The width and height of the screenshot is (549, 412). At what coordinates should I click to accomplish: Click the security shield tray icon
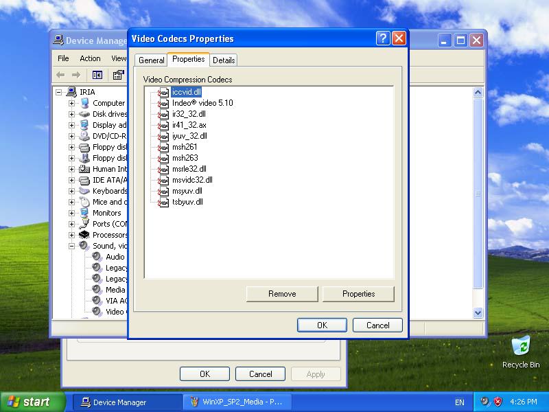[x=498, y=402]
